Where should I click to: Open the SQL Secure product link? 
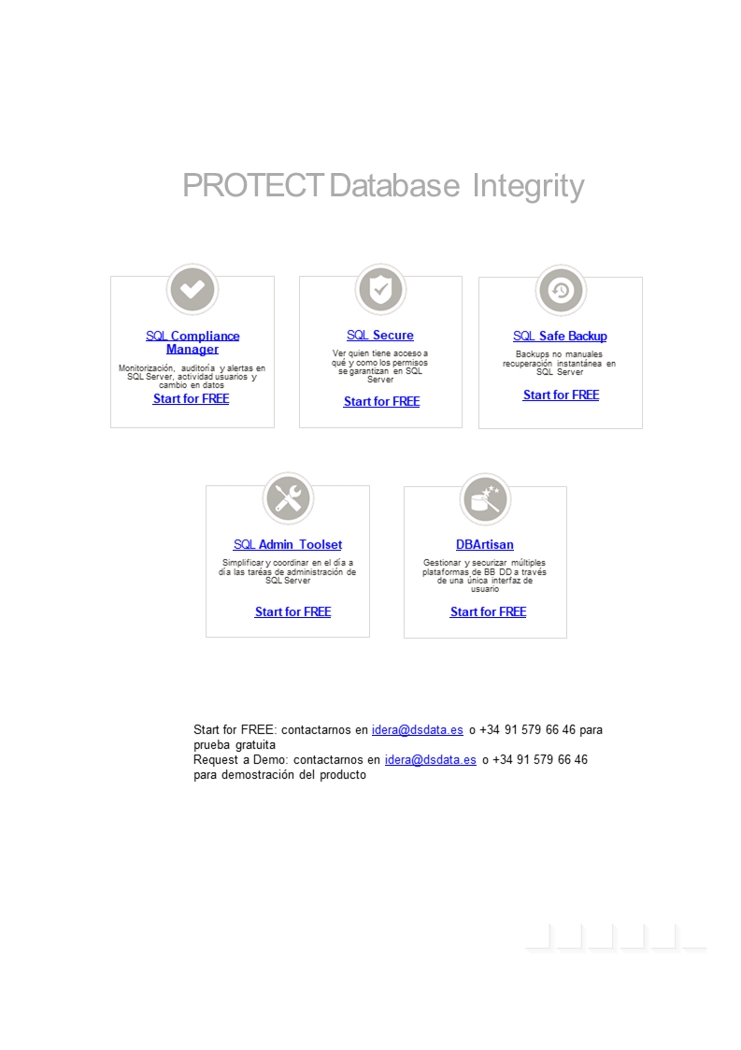[x=380, y=336]
